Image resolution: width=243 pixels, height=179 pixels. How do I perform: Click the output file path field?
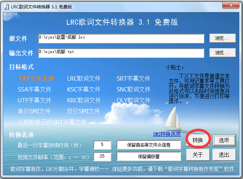(x=121, y=53)
